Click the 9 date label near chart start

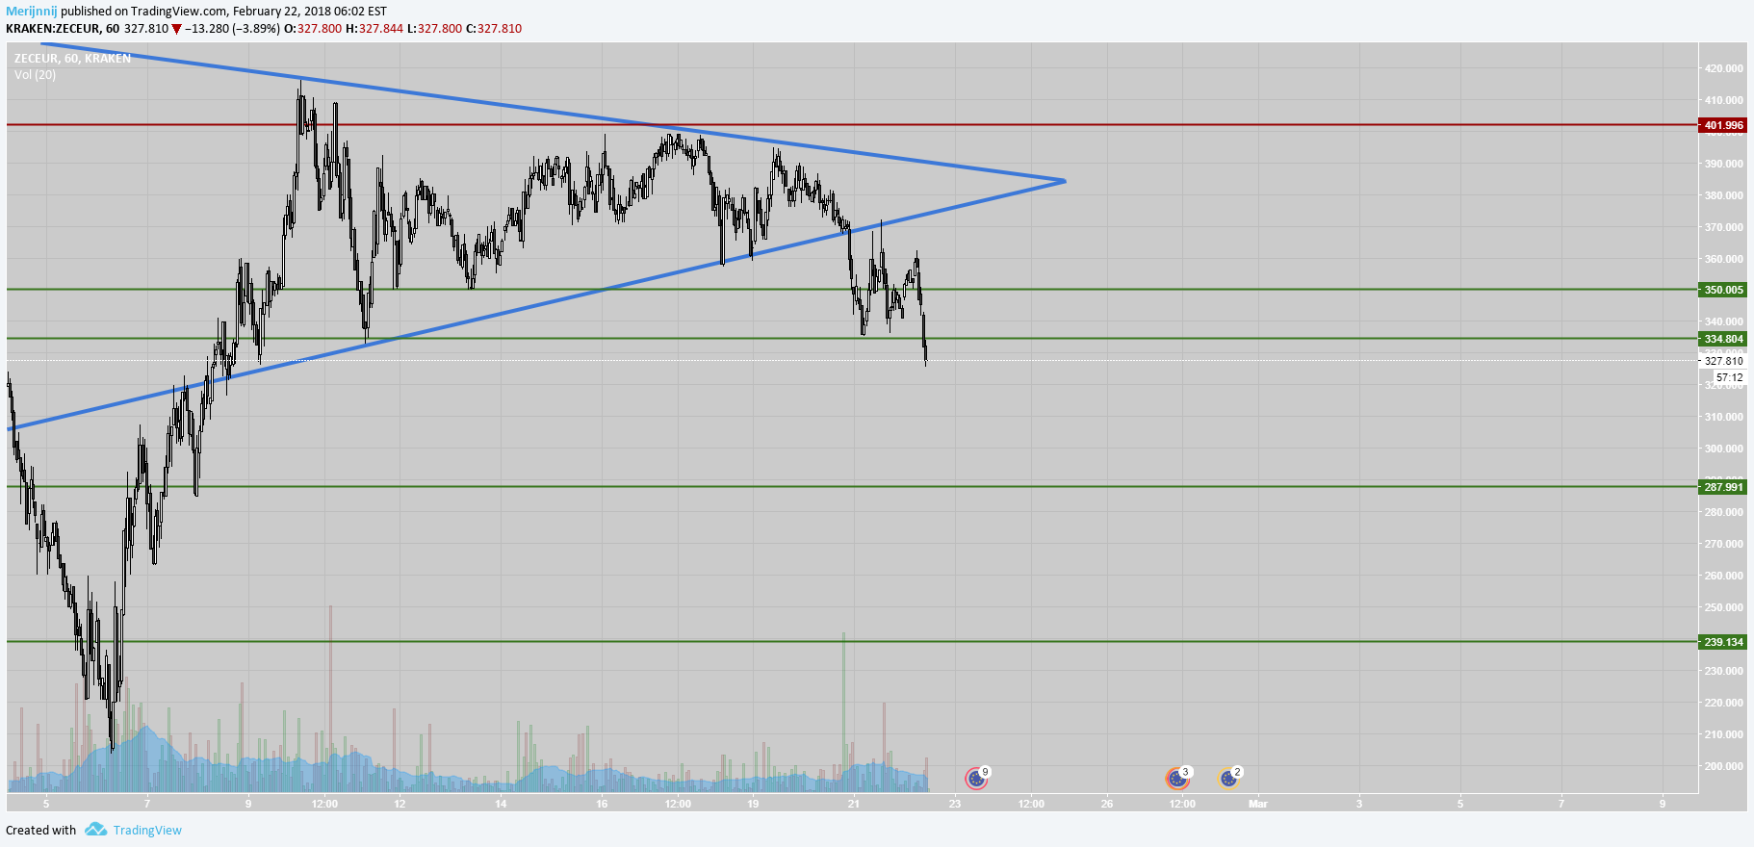click(247, 804)
